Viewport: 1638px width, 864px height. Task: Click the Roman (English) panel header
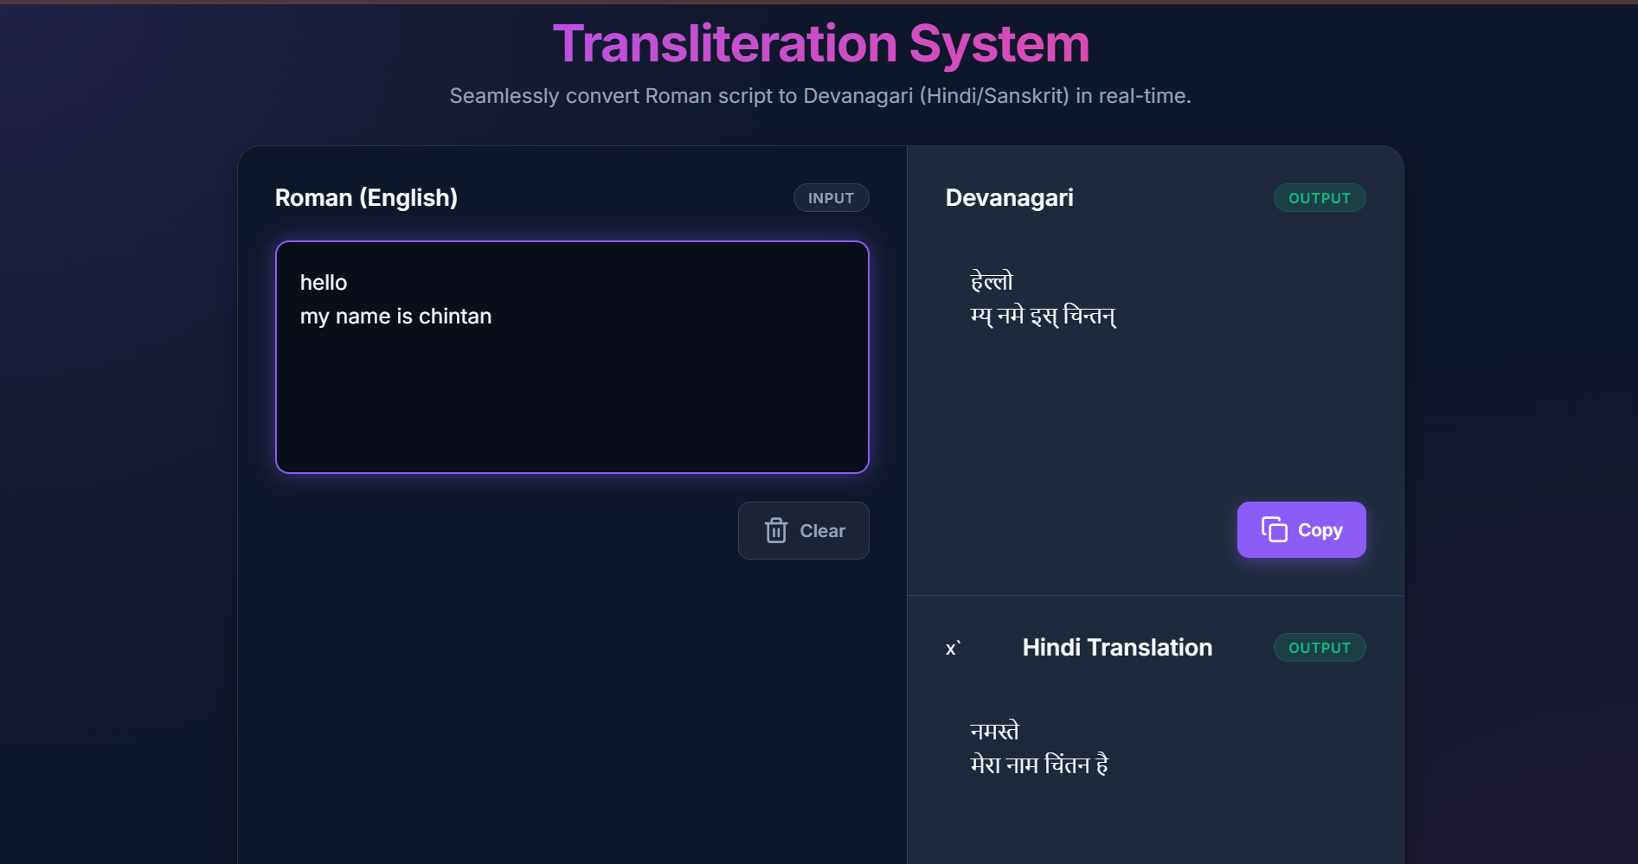pyautogui.click(x=366, y=197)
